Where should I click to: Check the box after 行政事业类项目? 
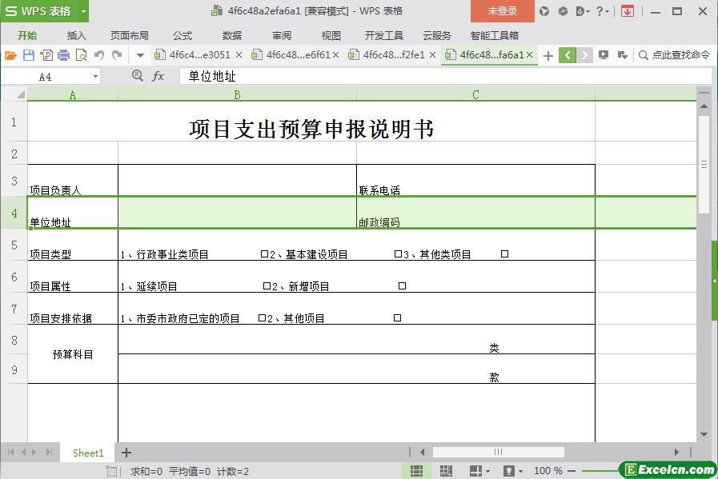pos(264,254)
